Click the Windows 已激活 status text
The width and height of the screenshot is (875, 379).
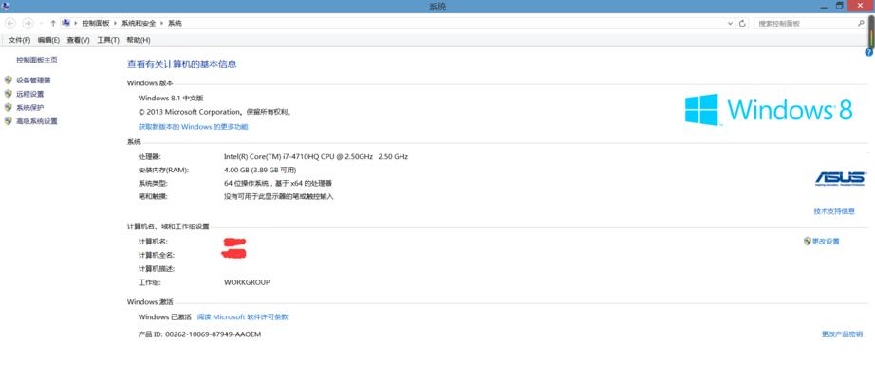click(x=164, y=317)
